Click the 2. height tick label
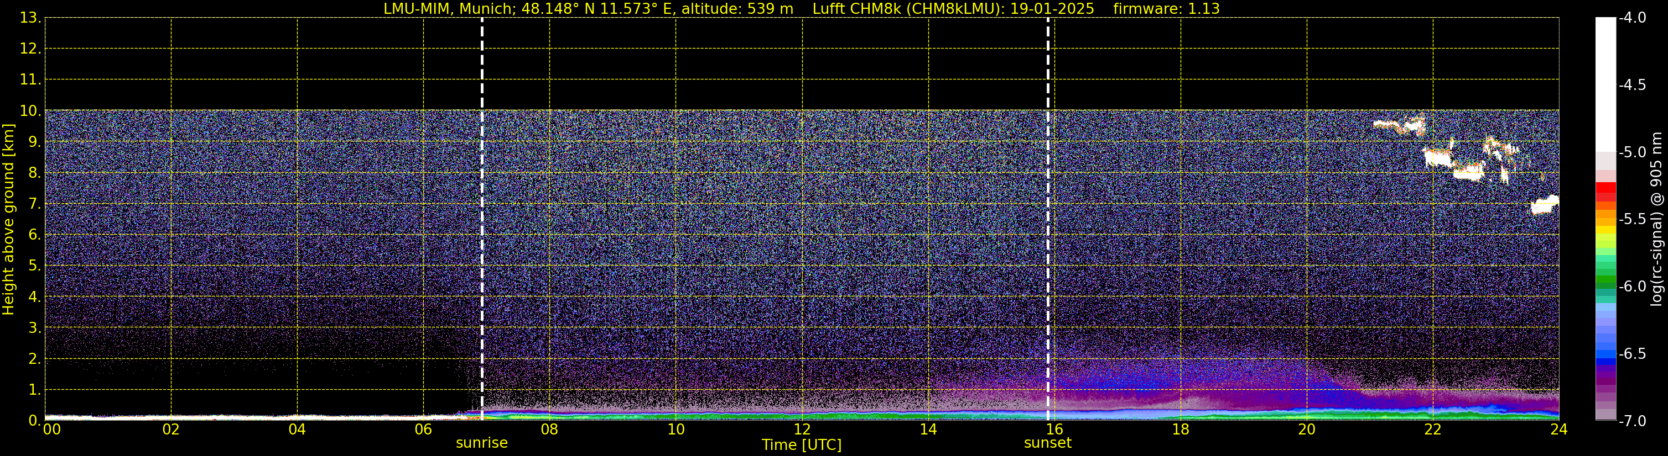The image size is (1668, 456). tap(34, 359)
